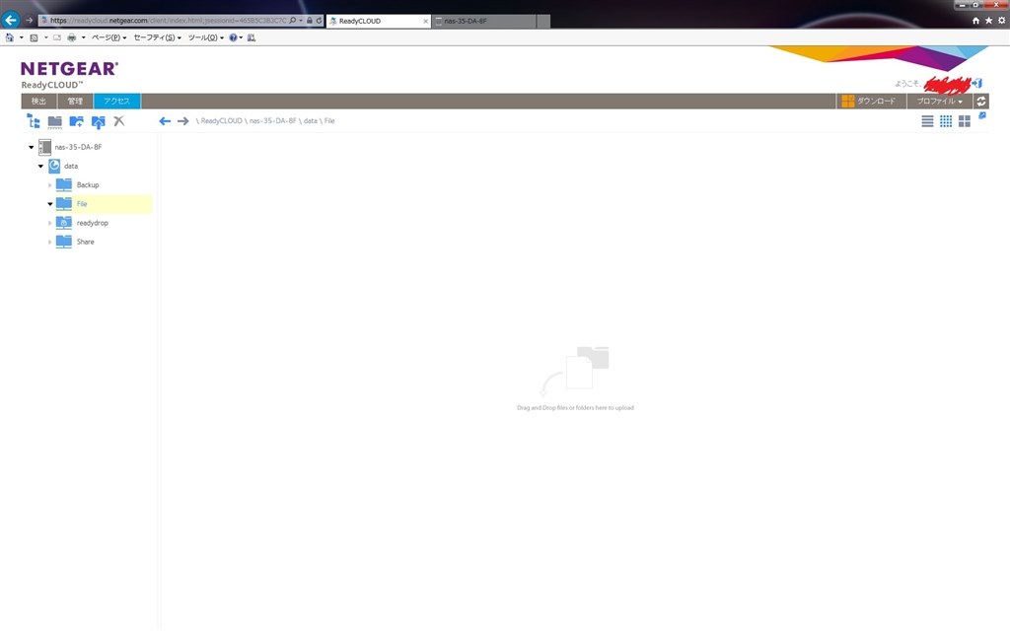Close the ReadyCLOUD browser tab
The width and height of the screenshot is (1010, 631).
coord(425,22)
